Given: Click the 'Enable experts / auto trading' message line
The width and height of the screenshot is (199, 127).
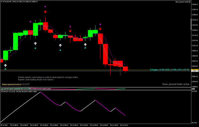Looking at the screenshot, I should pyautogui.click(x=48, y=77).
